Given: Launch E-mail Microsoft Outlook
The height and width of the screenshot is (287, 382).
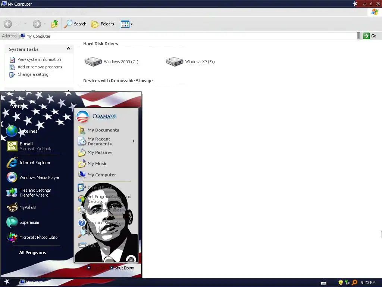Looking at the screenshot, I should [29, 146].
